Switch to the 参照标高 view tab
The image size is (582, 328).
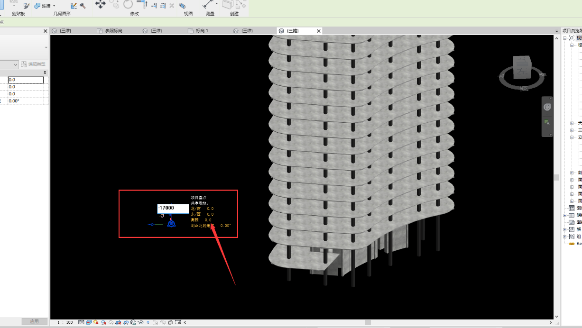pos(113,31)
